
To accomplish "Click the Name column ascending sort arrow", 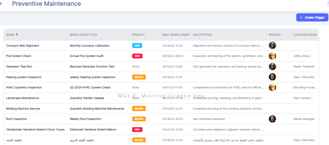I will [17, 35].
